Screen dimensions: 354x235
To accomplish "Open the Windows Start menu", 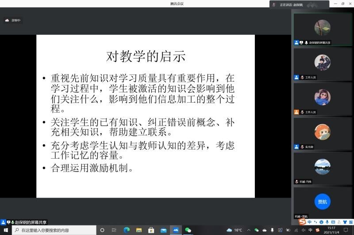I will (x=6, y=230).
